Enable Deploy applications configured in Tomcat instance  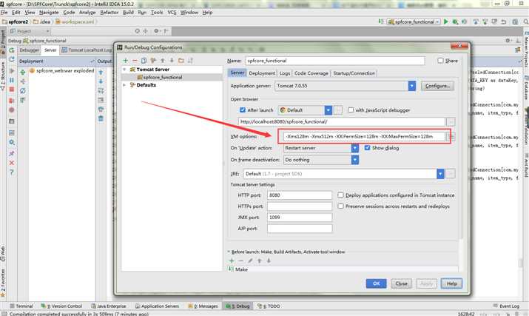click(341, 195)
